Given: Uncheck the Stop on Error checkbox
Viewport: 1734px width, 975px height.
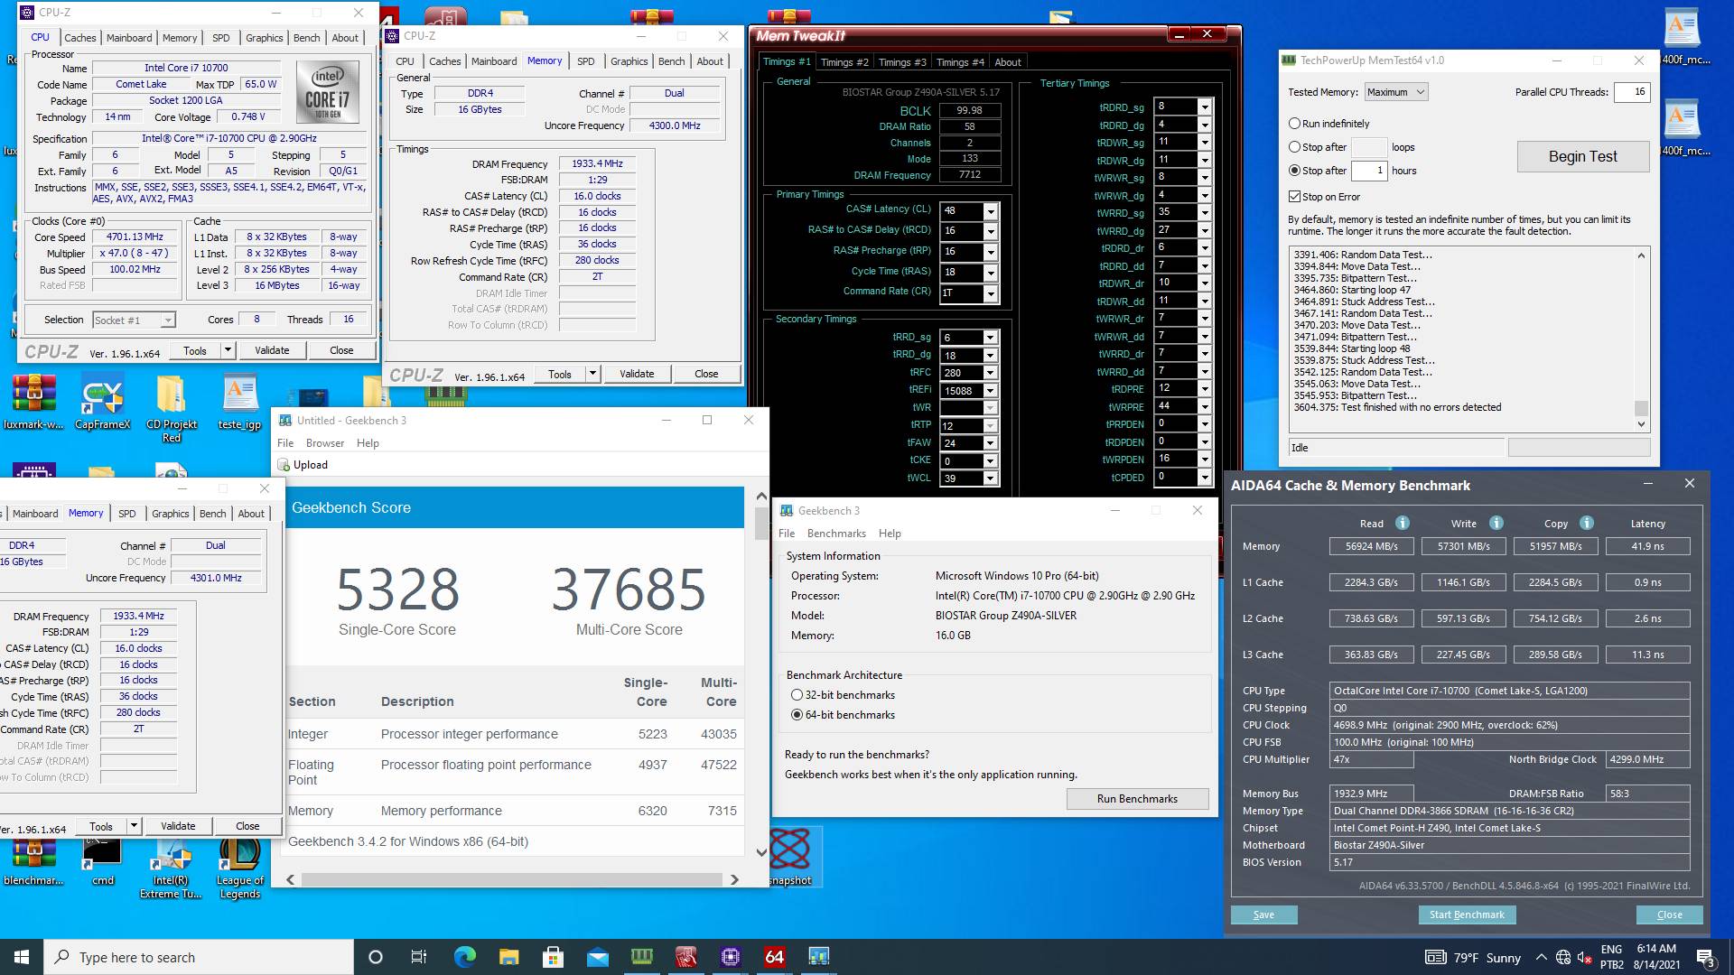Looking at the screenshot, I should [1294, 197].
